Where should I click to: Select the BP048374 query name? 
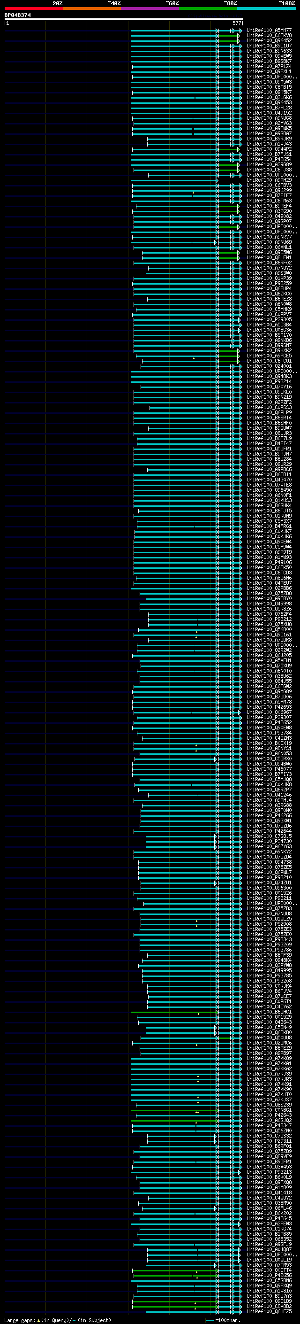click(18, 15)
